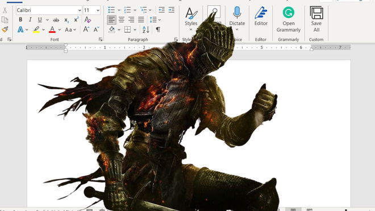The image size is (375, 211).
Task: Toggle Show/Hide paragraph marks
Action: pyautogui.click(x=158, y=30)
